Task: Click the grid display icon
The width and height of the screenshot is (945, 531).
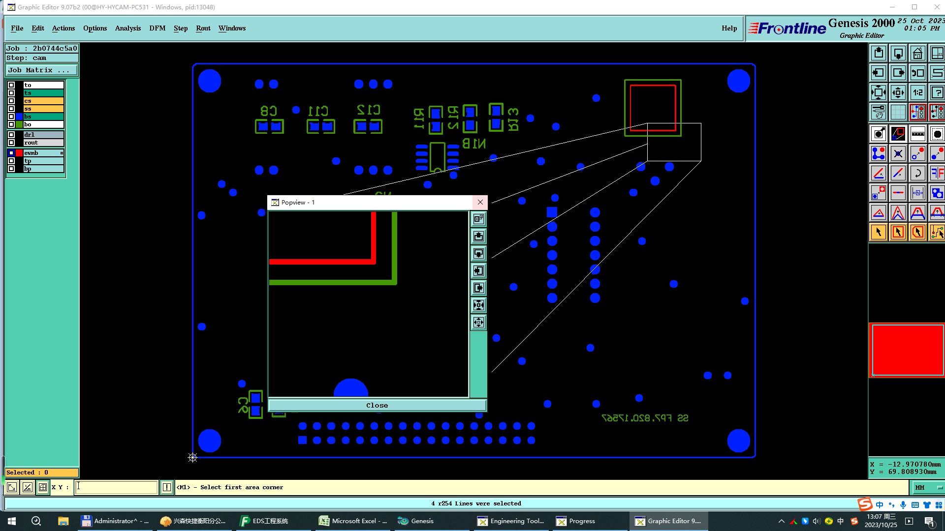Action: pos(898,112)
